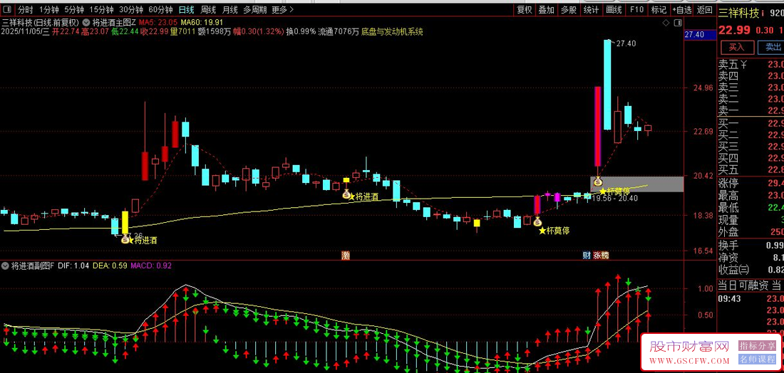
Task: Click the 27.40 high label on the chart
Action: [626, 44]
